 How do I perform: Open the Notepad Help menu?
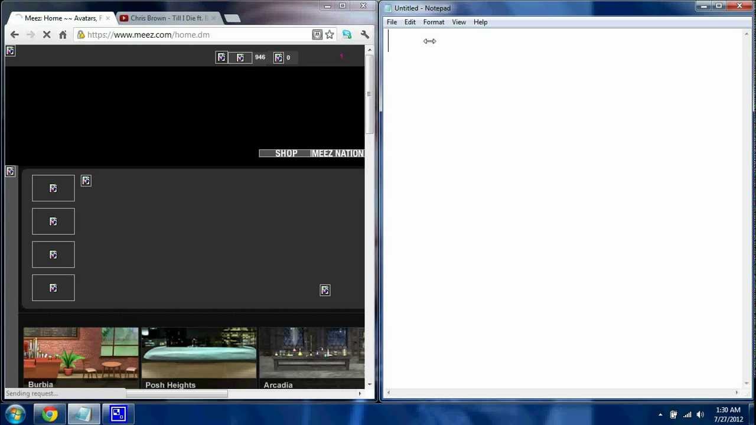[x=480, y=22]
